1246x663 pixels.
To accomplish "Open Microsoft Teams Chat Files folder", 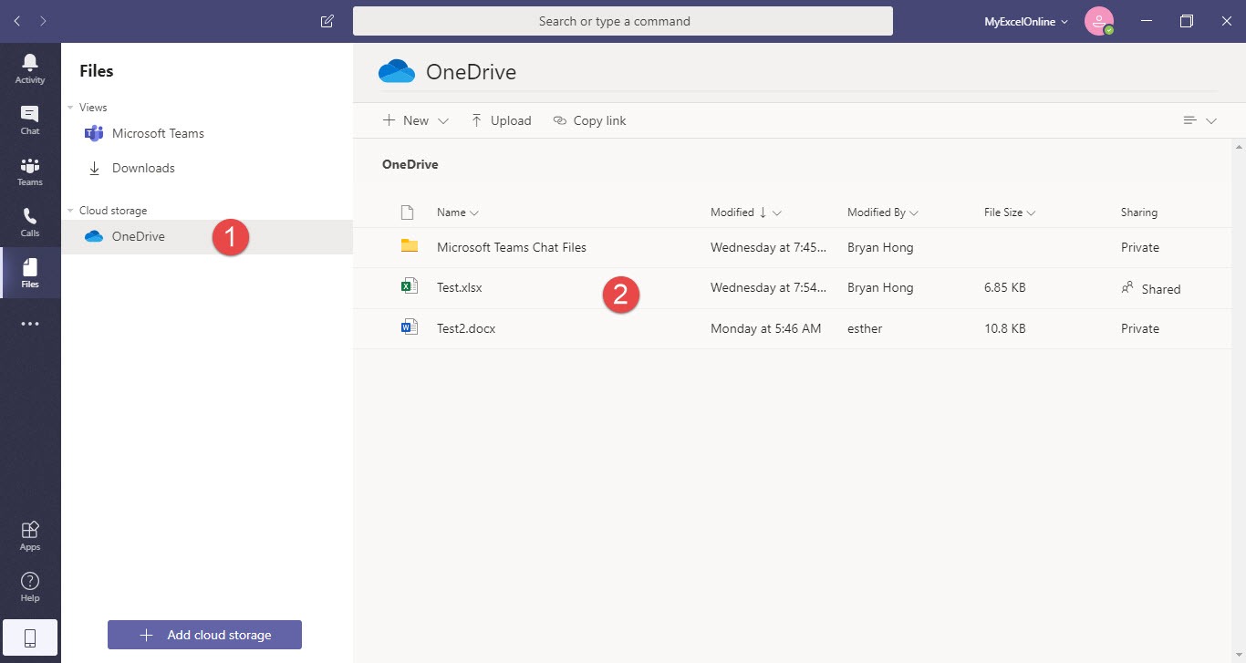I will (512, 247).
